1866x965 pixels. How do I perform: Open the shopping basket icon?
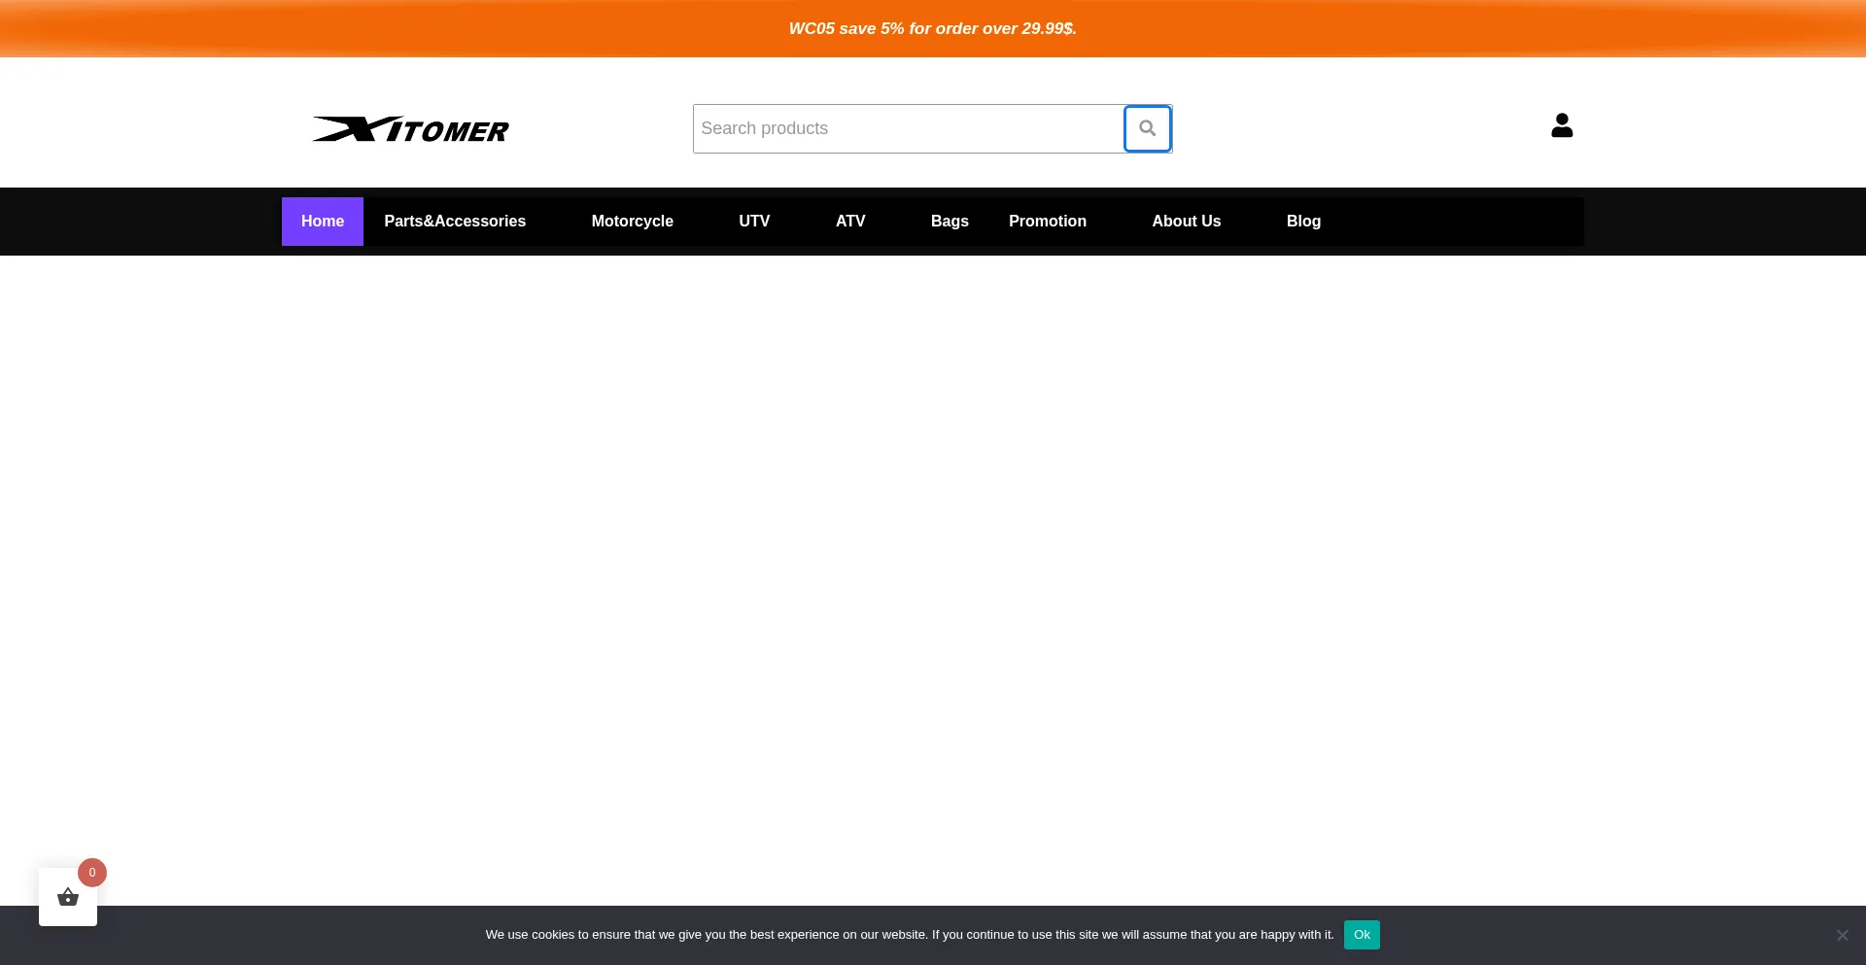(x=68, y=897)
